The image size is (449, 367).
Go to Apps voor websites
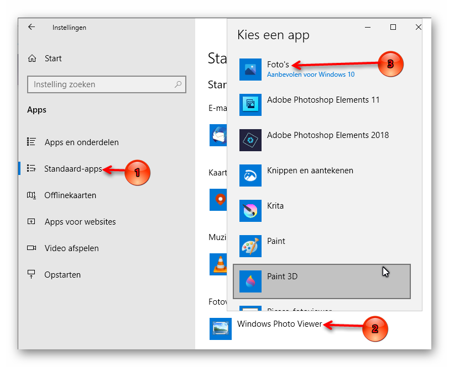80,221
